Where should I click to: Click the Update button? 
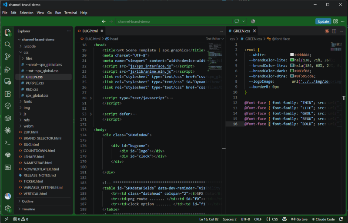click(323, 21)
